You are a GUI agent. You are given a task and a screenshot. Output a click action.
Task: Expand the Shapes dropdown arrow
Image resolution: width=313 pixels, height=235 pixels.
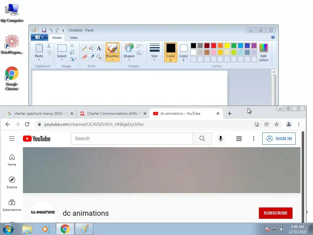click(x=129, y=60)
